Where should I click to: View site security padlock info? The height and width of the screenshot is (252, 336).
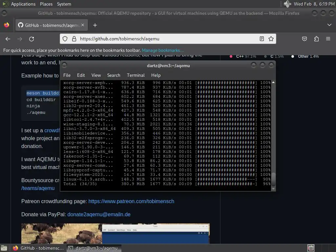[x=74, y=39]
